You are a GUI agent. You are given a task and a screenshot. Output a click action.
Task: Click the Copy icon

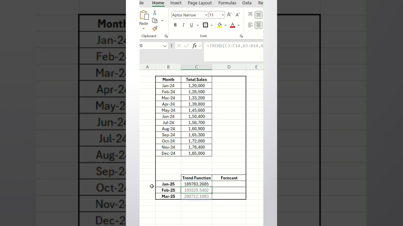(155, 20)
